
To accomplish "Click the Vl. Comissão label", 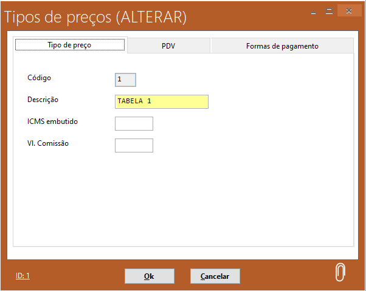I will click(48, 143).
